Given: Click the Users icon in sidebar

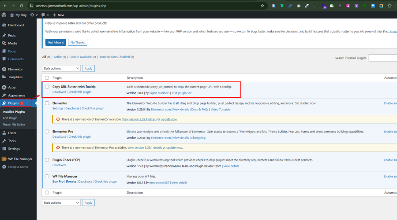Looking at the screenshot, I should pyautogui.click(x=4, y=133).
